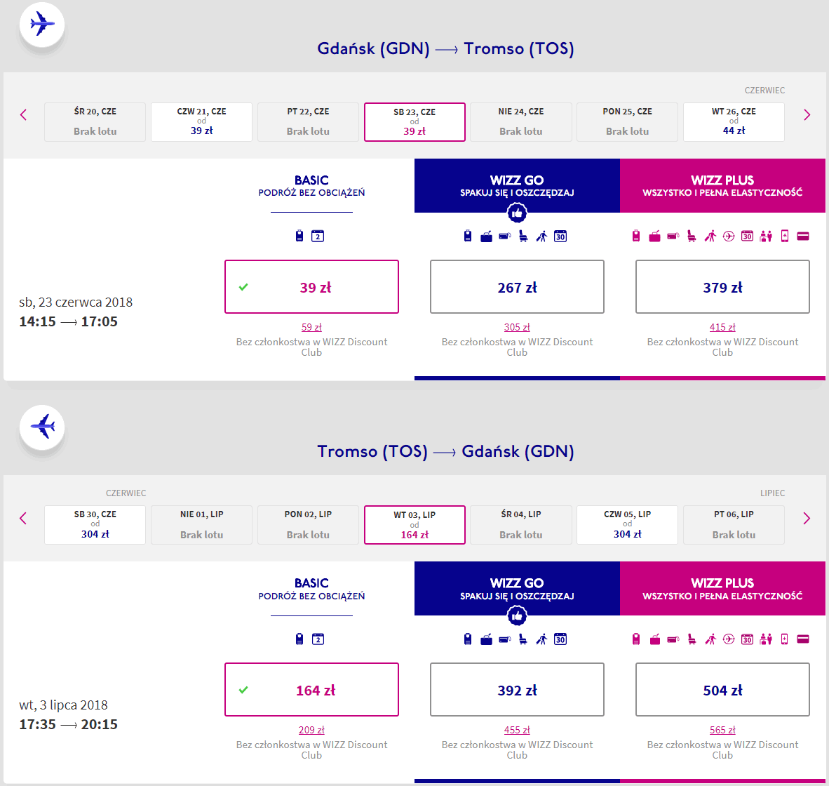This screenshot has width=829, height=786.
Task: Select outbound BASIC fare 39 zł
Action: click(x=311, y=287)
